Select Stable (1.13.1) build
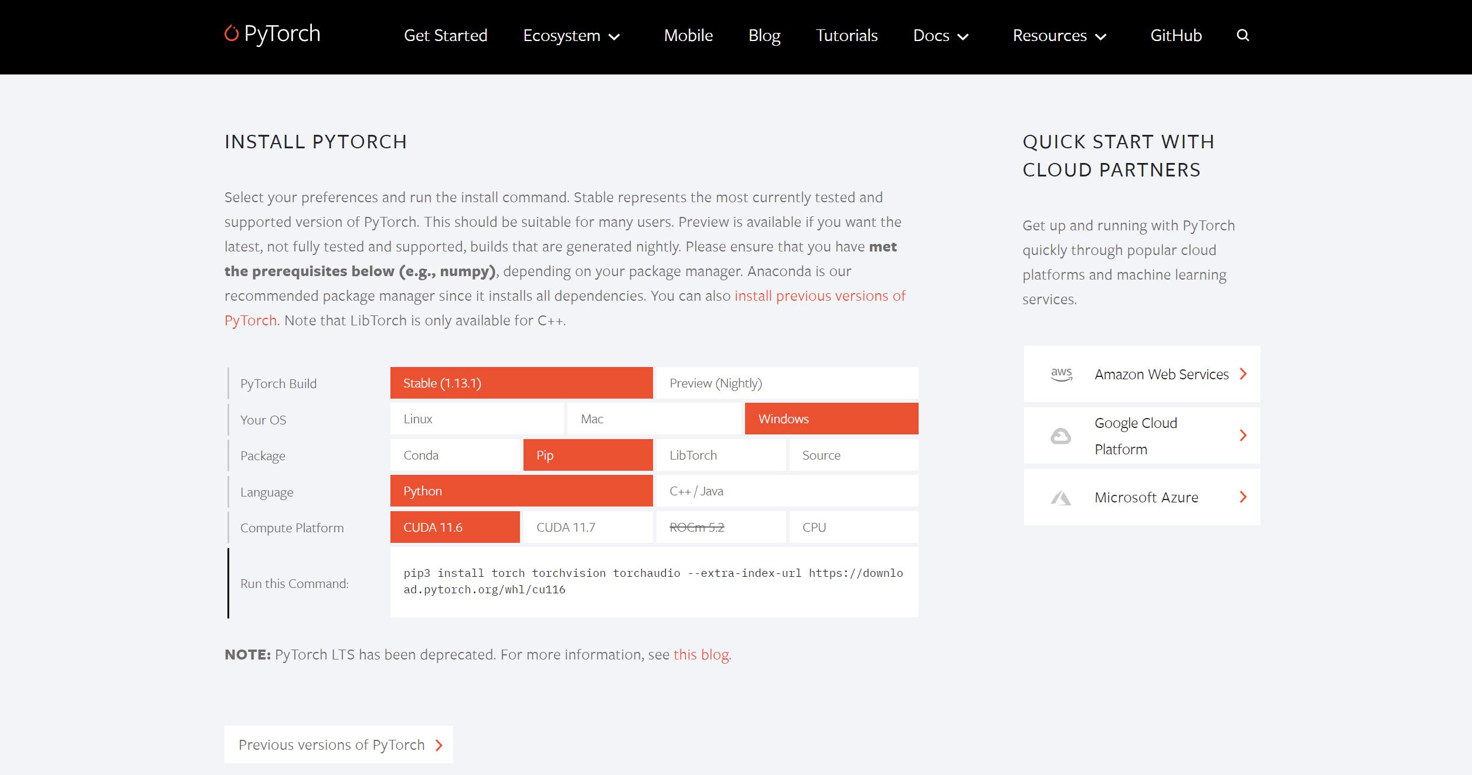Image resolution: width=1472 pixels, height=775 pixels. [521, 383]
